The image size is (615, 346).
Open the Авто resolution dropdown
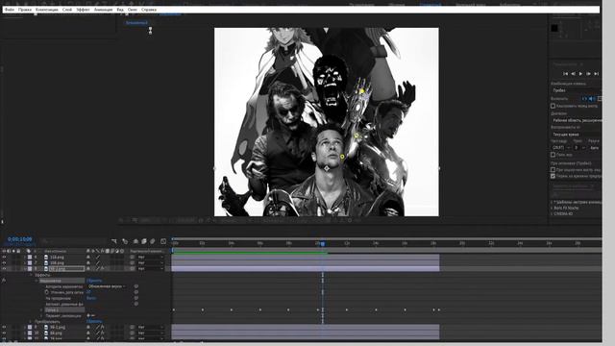point(595,148)
